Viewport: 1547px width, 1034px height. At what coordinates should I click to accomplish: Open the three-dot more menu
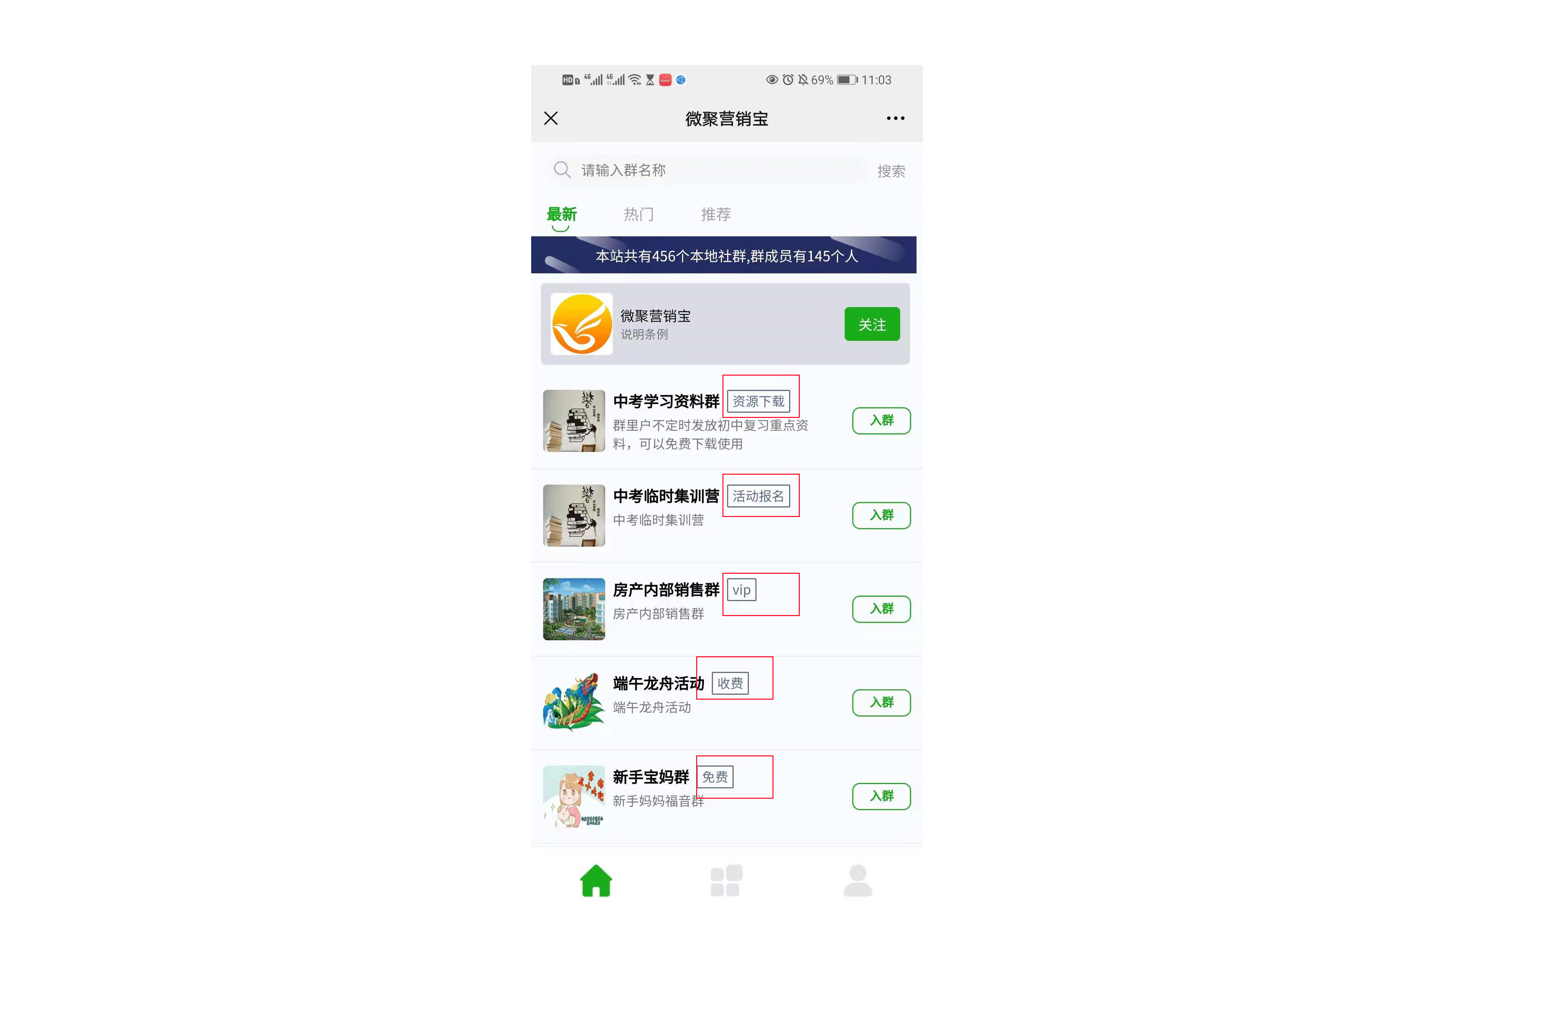click(x=895, y=118)
